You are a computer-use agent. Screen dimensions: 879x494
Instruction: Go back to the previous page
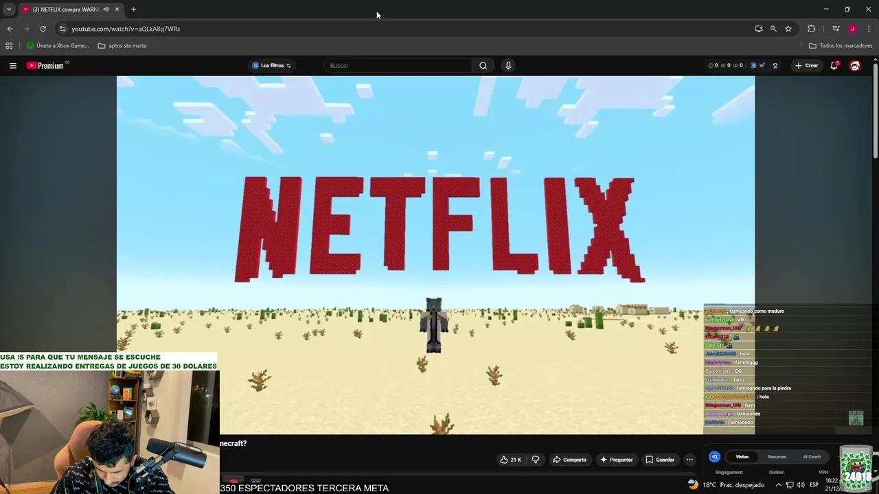tap(10, 29)
